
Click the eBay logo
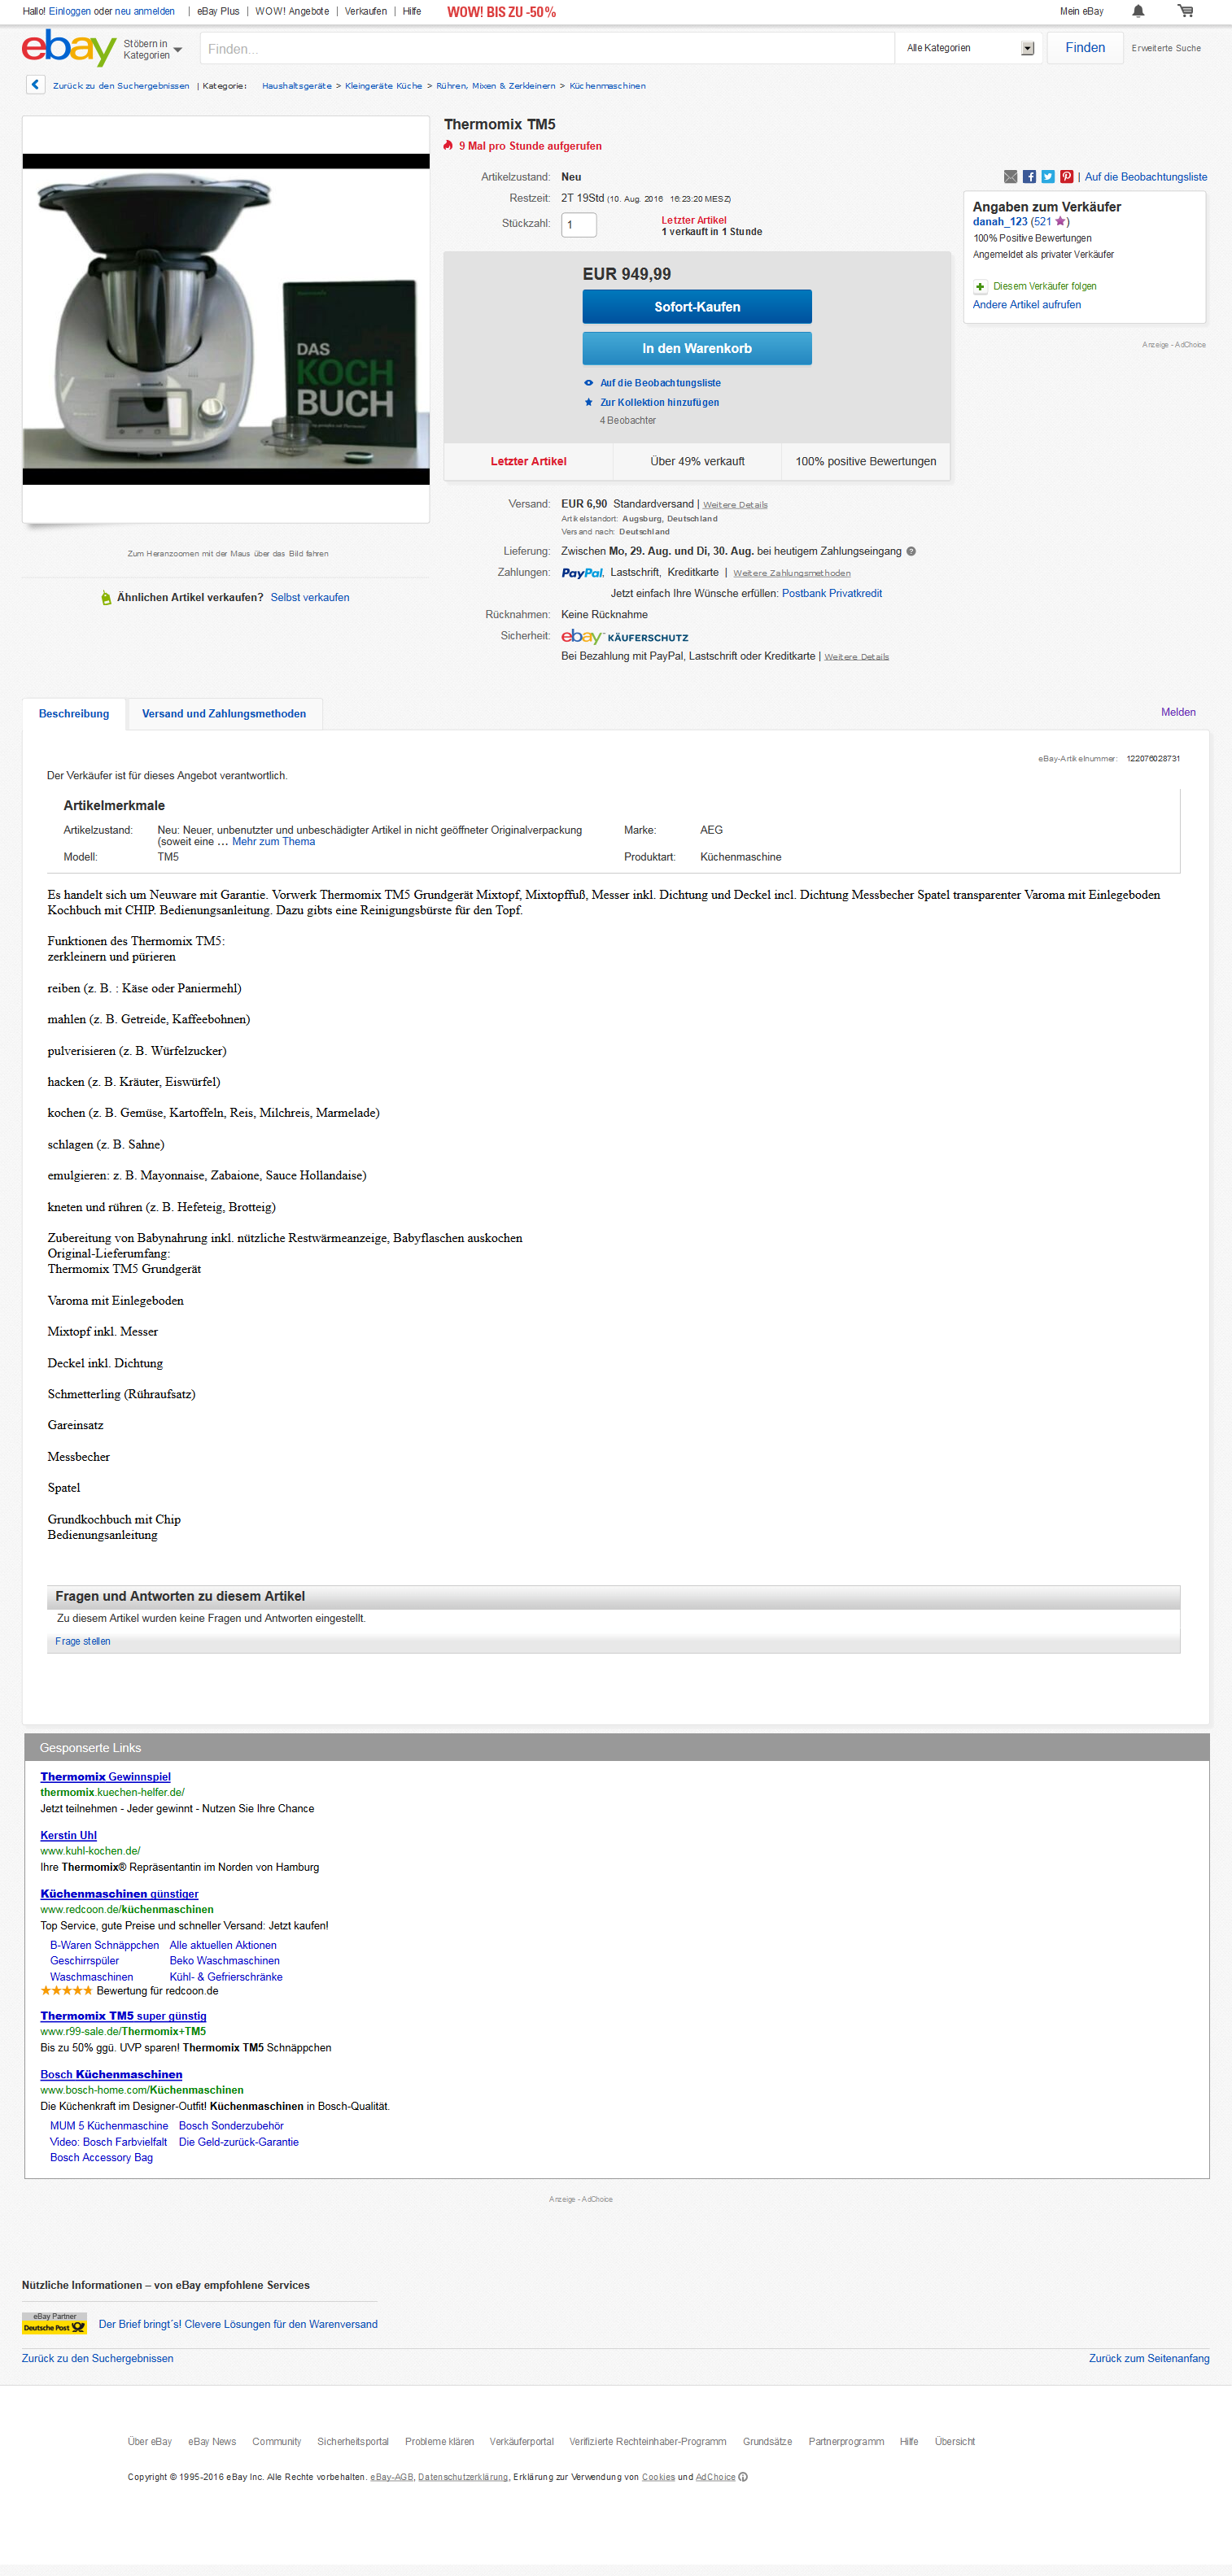(x=69, y=47)
